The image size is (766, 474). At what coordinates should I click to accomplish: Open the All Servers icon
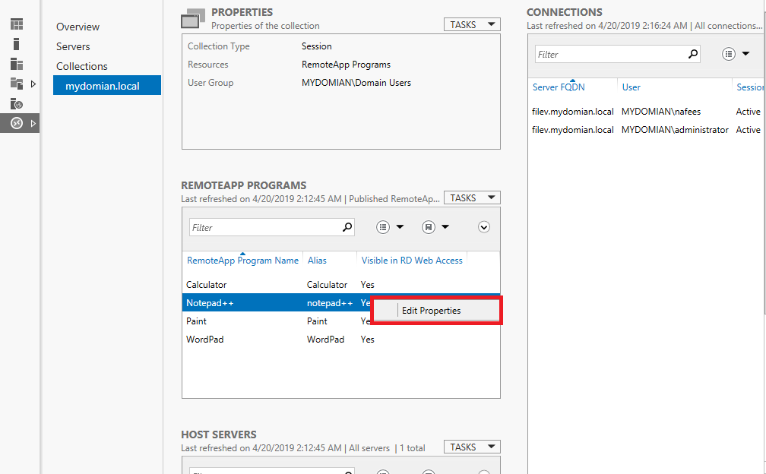(17, 64)
